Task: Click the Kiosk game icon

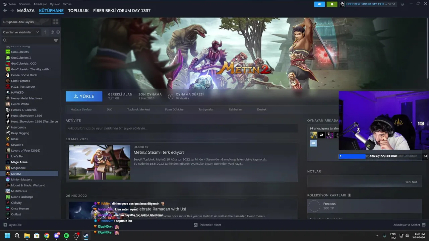Action: tap(8, 139)
